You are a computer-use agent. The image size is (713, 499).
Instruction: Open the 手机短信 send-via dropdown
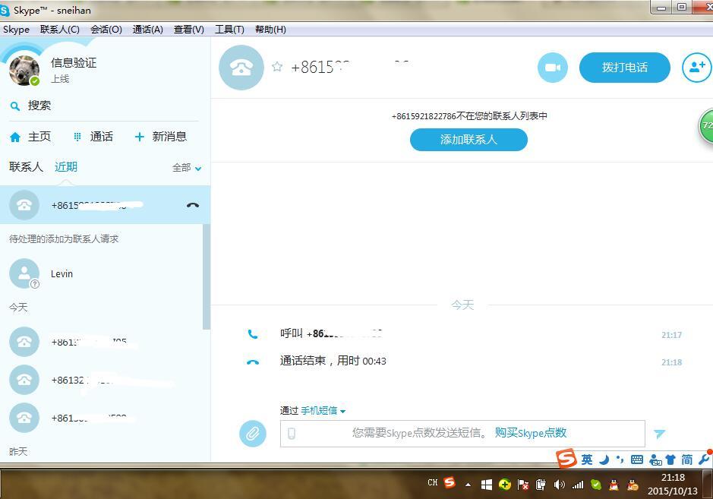pyautogui.click(x=323, y=411)
